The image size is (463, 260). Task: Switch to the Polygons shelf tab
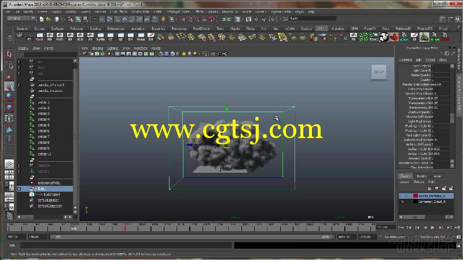[x=76, y=28]
